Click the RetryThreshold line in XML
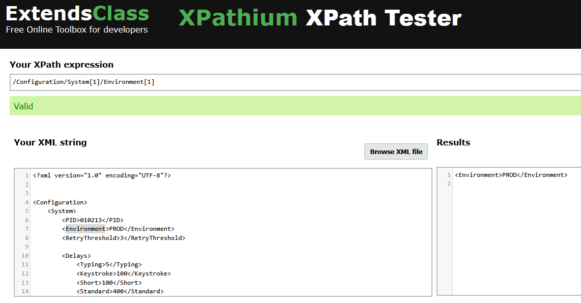 124,238
